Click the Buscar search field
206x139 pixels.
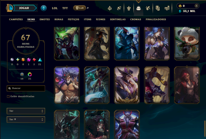26,88
